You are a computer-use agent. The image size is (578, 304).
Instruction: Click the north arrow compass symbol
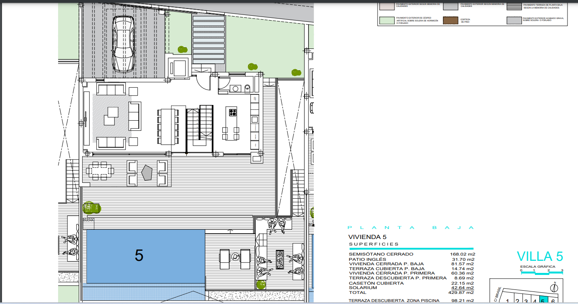(x=555, y=287)
